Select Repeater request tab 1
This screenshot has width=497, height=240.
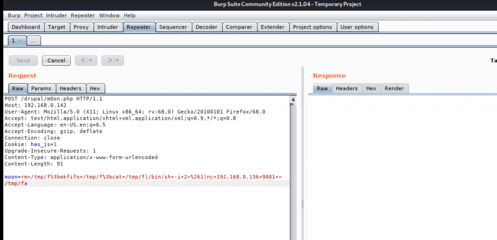pos(14,41)
